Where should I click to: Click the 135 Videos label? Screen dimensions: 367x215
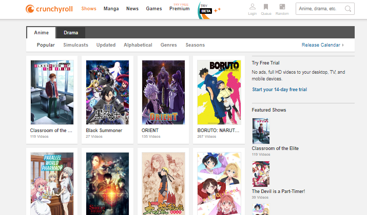pyautogui.click(x=151, y=137)
